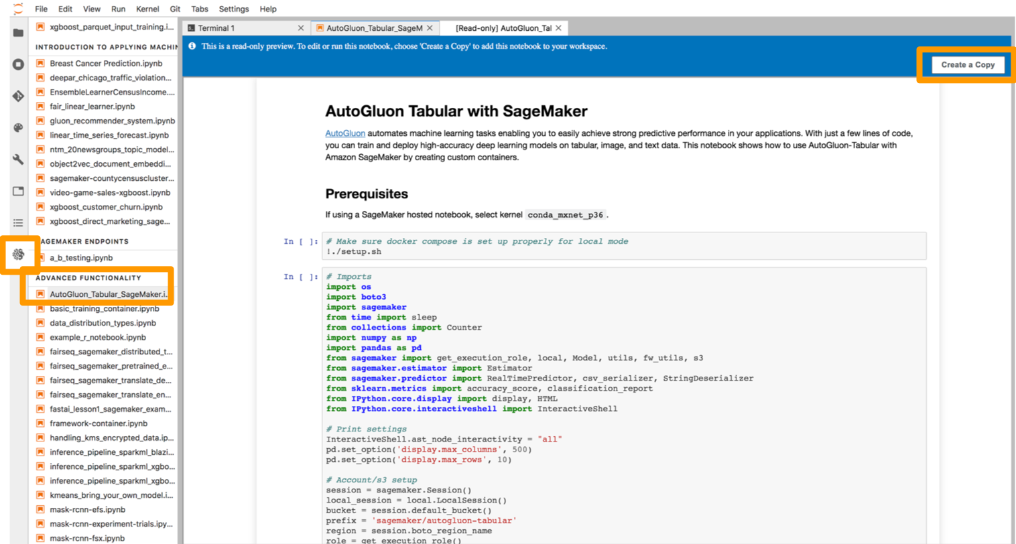Viewport: 1016px width, 544px height.
Task: Open the Settings menu
Action: (234, 9)
